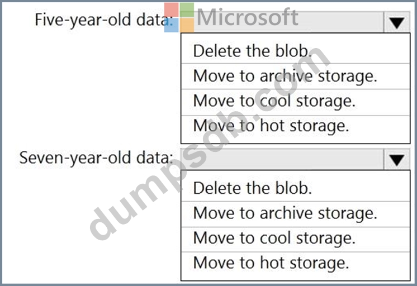Viewport: 417px width, 286px height.
Task: Click the Microsoft wordmark text
Action: point(247,18)
